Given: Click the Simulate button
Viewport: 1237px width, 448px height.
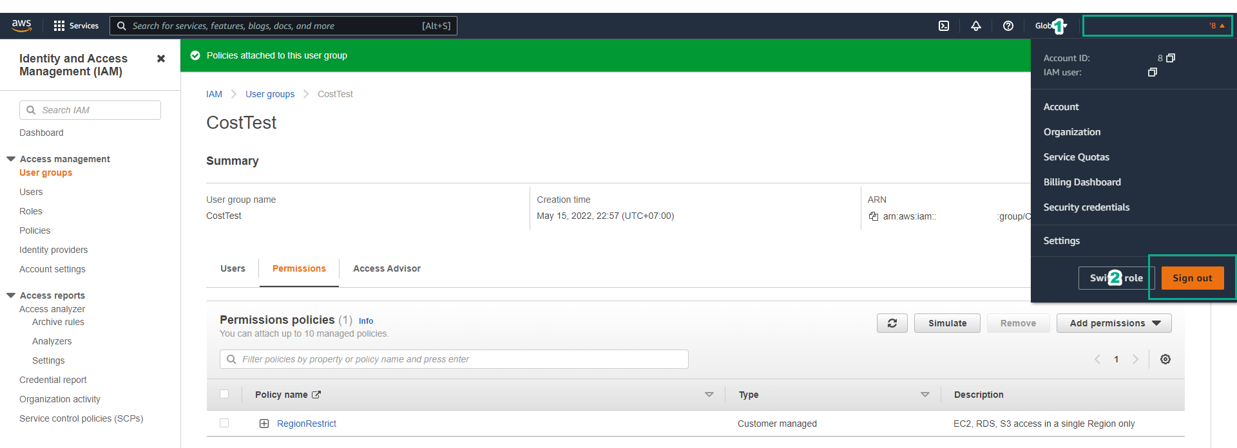Looking at the screenshot, I should coord(947,323).
